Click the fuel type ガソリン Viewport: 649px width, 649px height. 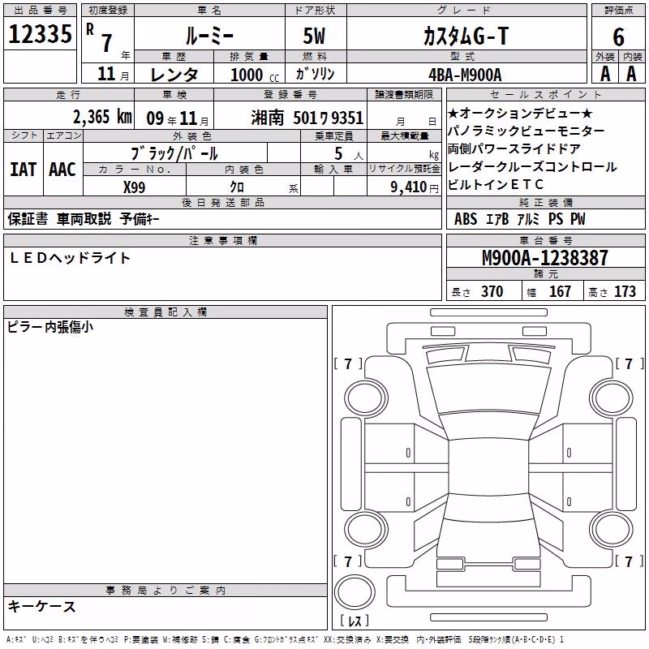315,74
